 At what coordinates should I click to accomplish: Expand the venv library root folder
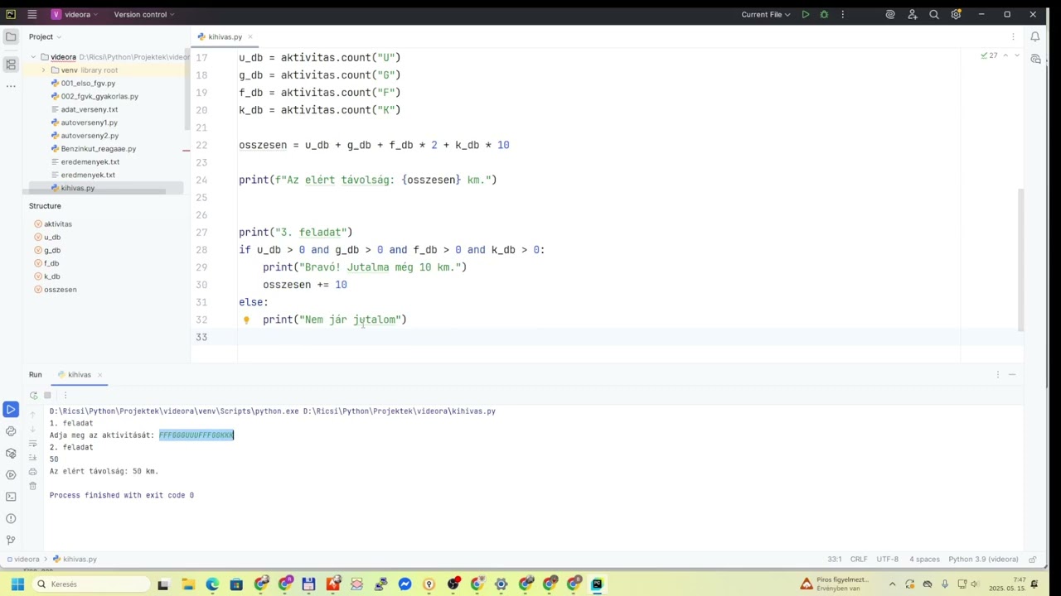pos(43,70)
